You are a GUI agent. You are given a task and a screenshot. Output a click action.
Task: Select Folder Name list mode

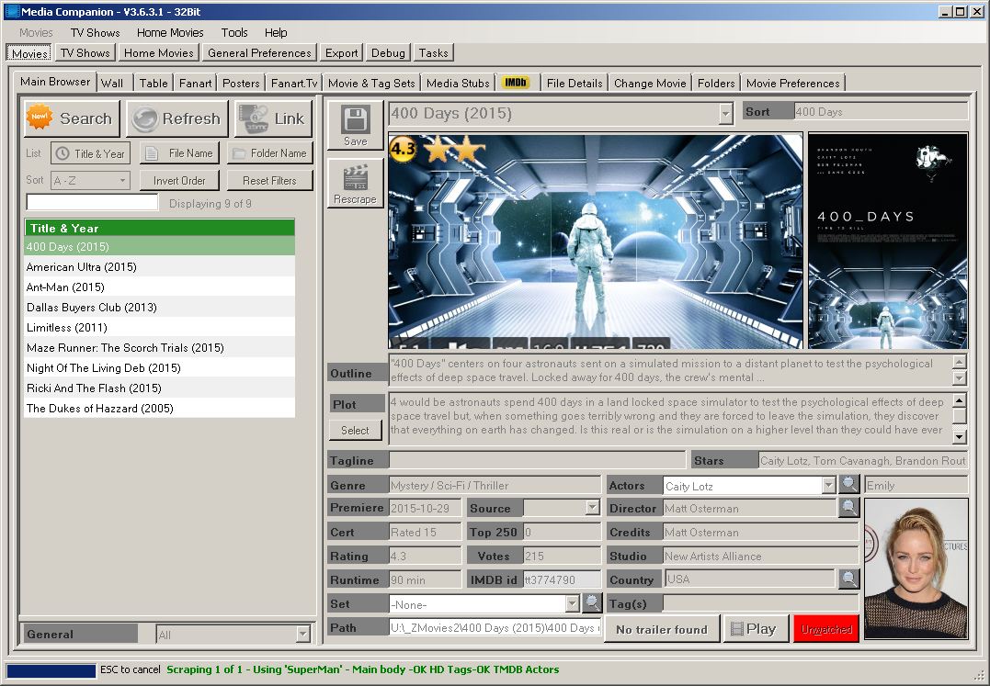pyautogui.click(x=270, y=153)
